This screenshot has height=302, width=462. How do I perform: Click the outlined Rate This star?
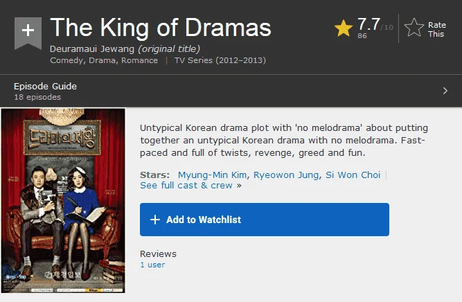click(414, 28)
